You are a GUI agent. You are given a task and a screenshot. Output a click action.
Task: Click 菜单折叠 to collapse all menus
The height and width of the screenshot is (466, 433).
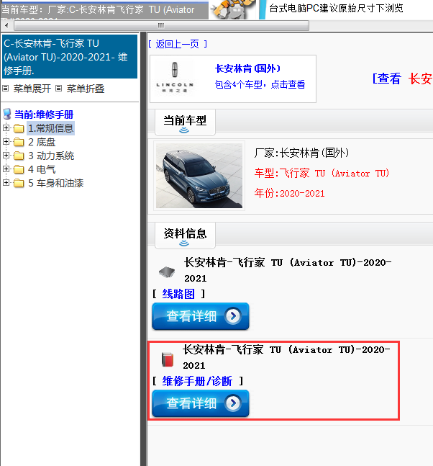pyautogui.click(x=86, y=89)
